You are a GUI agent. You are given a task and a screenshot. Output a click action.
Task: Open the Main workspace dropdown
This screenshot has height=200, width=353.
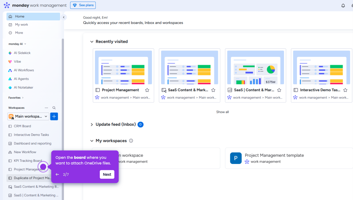28,116
